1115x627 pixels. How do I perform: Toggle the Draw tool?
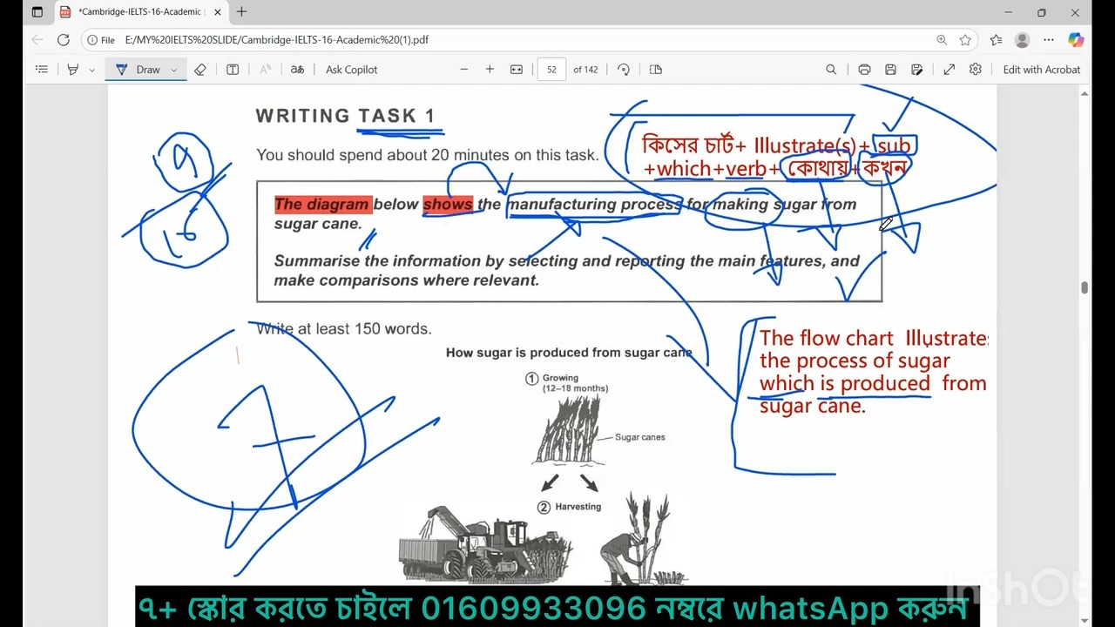pos(139,70)
